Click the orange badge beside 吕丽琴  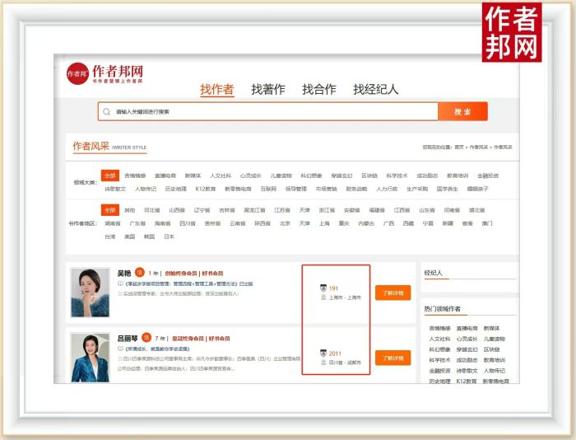tap(146, 338)
